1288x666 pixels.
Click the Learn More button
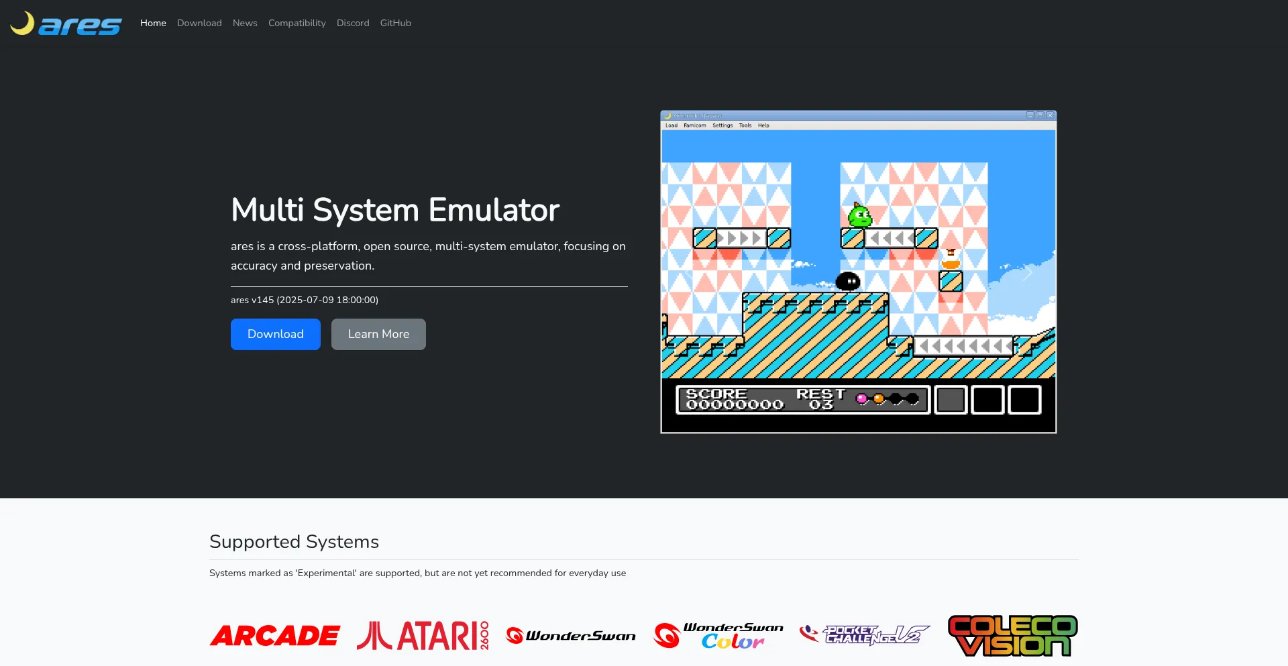[378, 334]
